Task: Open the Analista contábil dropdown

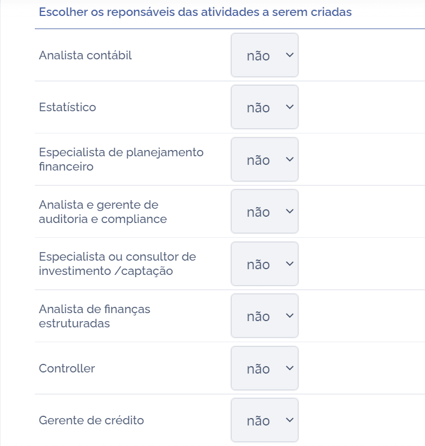Action: 264,55
